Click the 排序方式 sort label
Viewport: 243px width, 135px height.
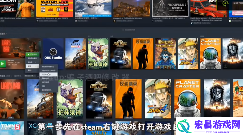tap(18, 76)
